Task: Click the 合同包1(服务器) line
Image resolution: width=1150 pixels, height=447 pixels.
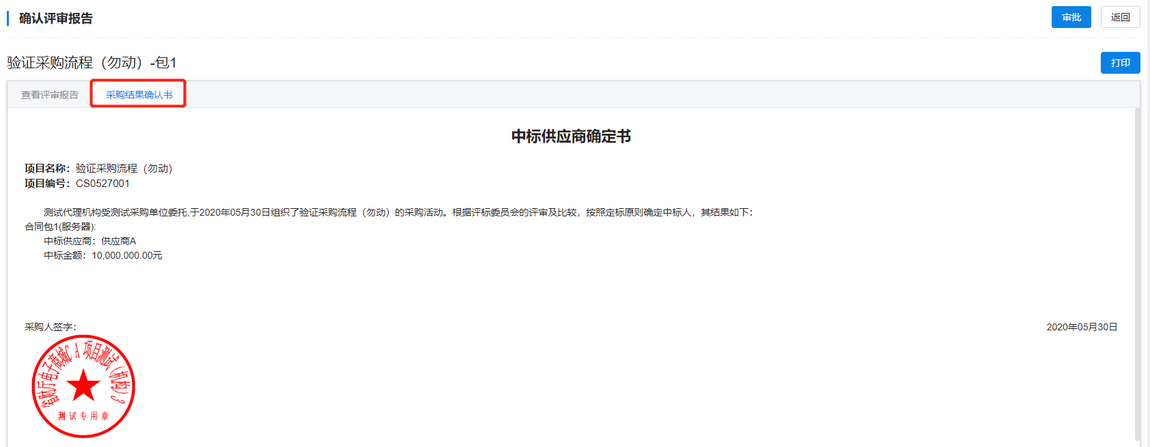Action: pyautogui.click(x=60, y=227)
